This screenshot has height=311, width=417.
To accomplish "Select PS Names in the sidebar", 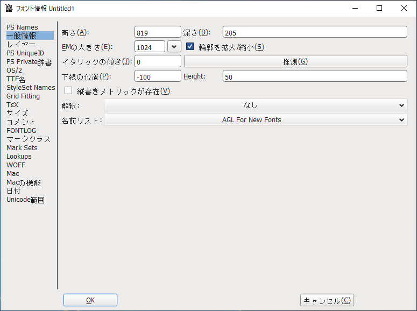I will point(22,27).
